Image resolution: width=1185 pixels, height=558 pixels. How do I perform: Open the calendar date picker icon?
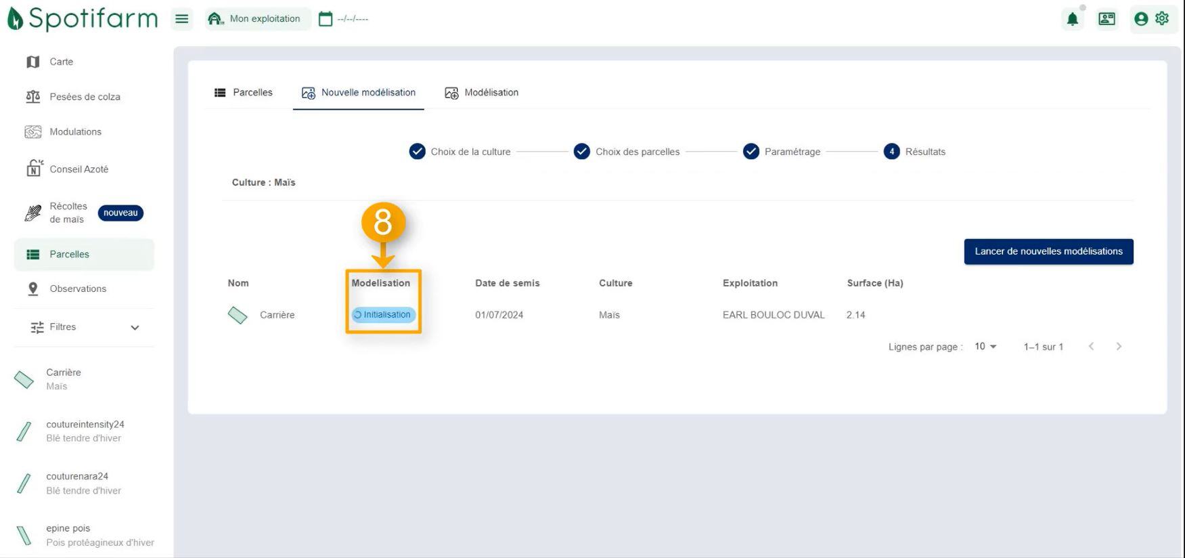tap(326, 19)
